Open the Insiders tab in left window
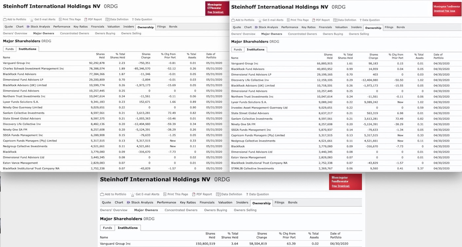This screenshot has height=247, width=462. tap(129, 27)
